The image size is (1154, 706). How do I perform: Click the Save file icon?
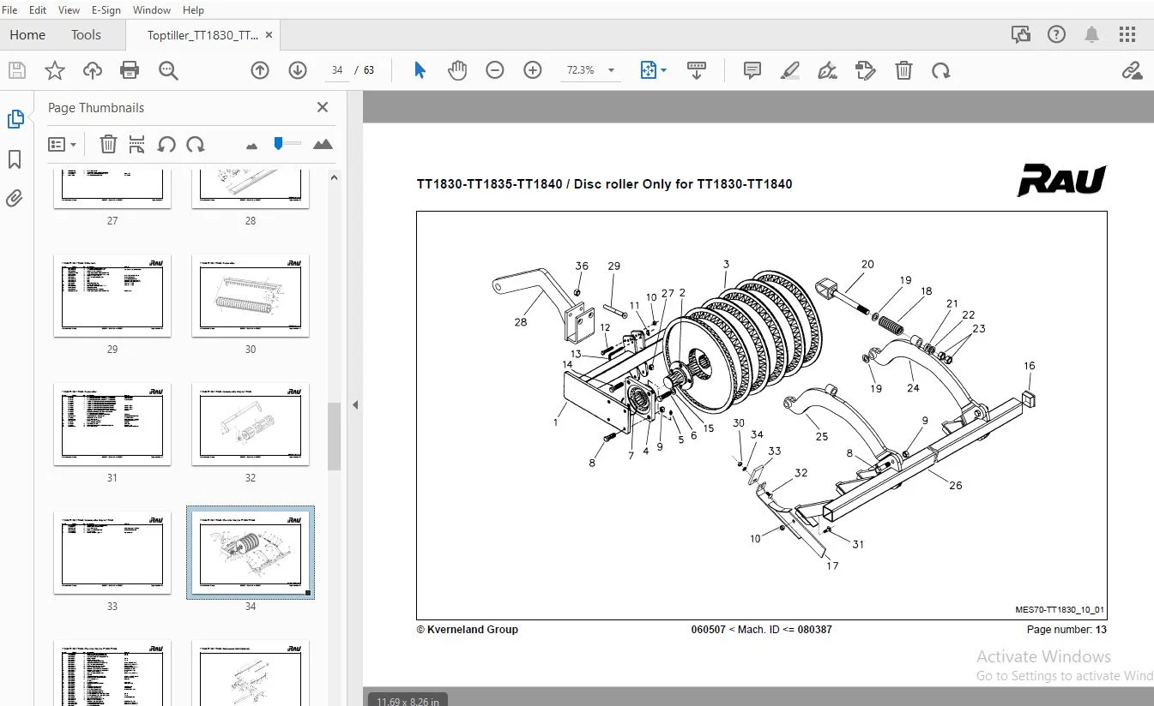17,70
